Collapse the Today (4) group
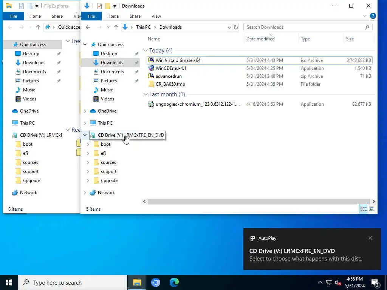This screenshot has width=387, height=290. coord(146,51)
